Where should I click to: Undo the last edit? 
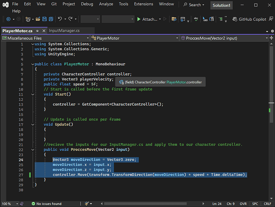[60, 19]
